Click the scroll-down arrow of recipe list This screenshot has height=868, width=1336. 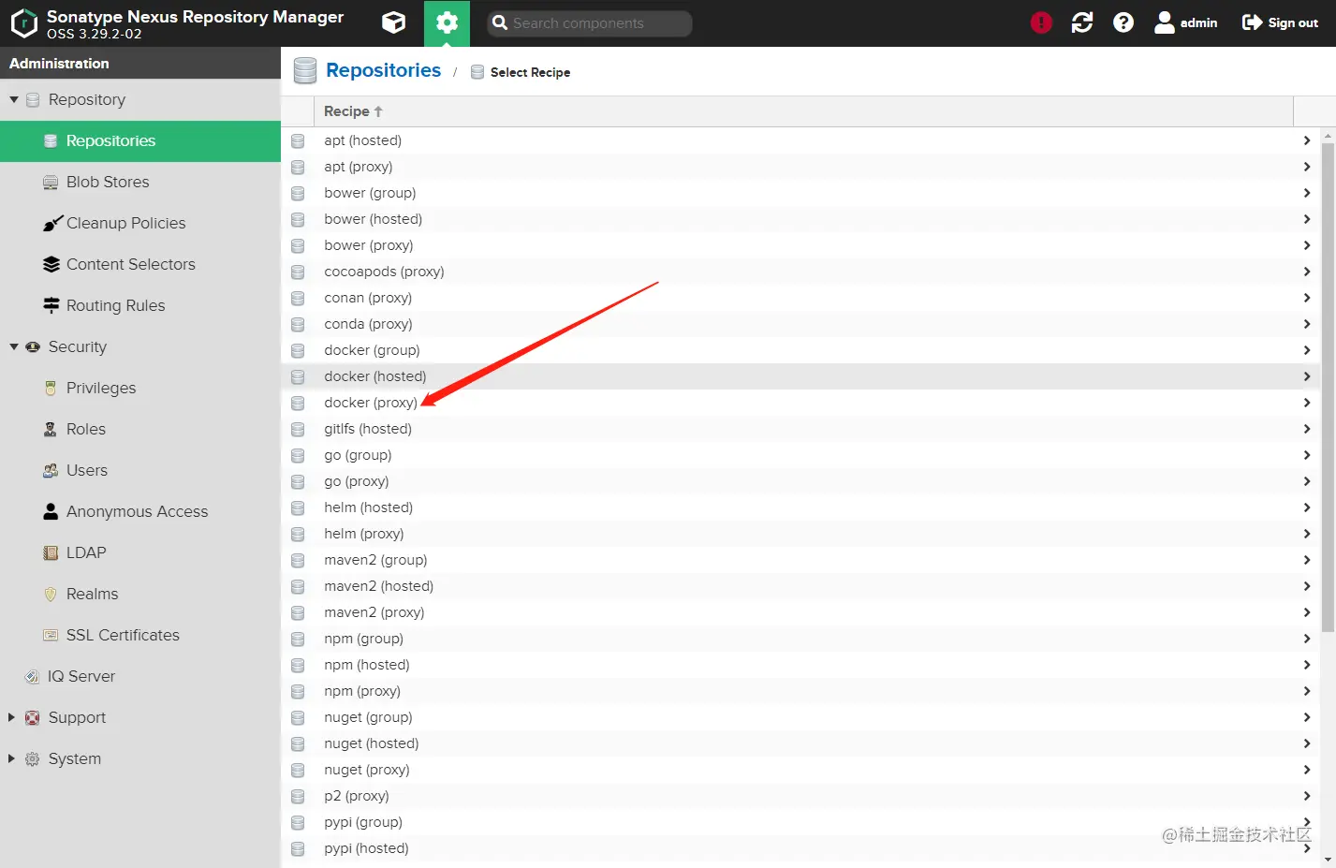[1328, 860]
